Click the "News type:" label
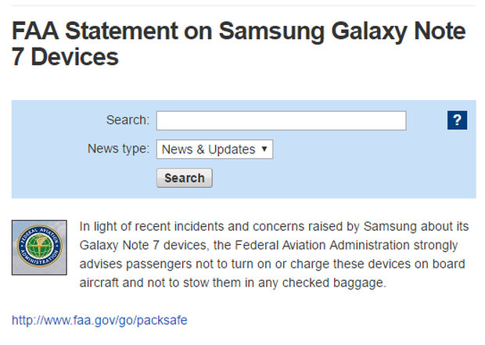485x345 pixels. tap(118, 149)
